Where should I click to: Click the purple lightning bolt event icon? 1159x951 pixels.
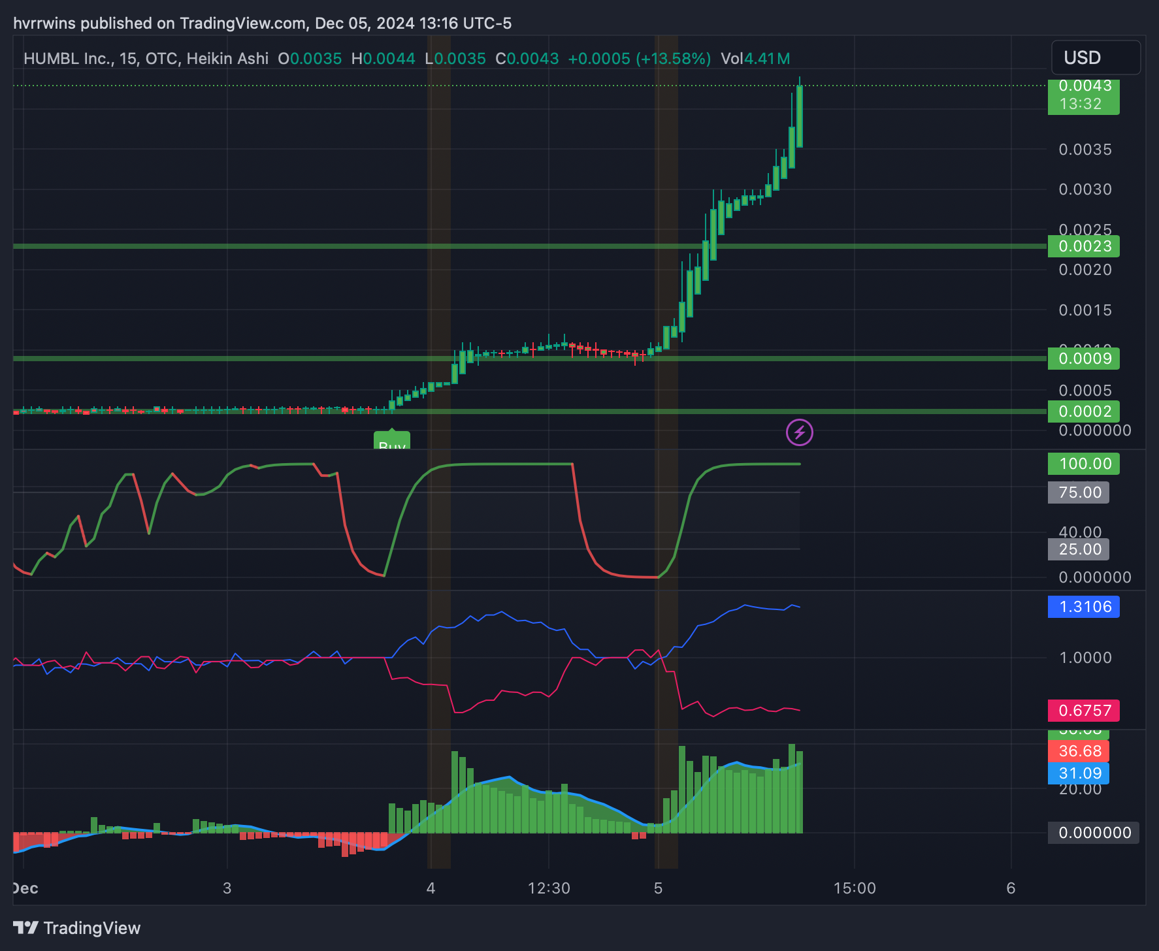[799, 432]
